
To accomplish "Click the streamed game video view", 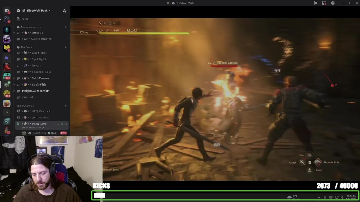I will [215, 99].
